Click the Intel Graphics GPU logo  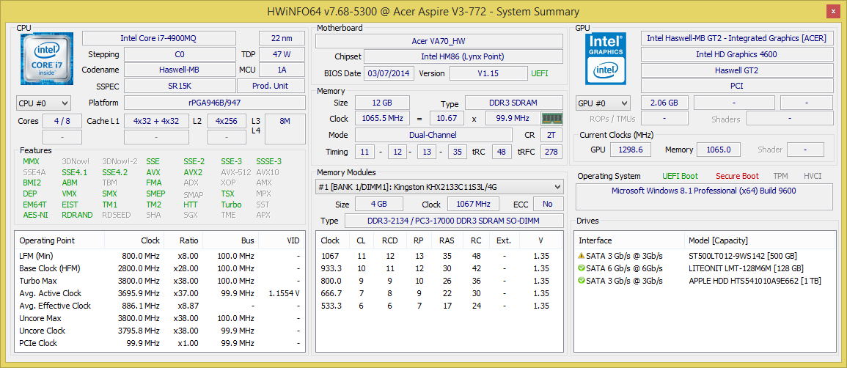click(606, 59)
